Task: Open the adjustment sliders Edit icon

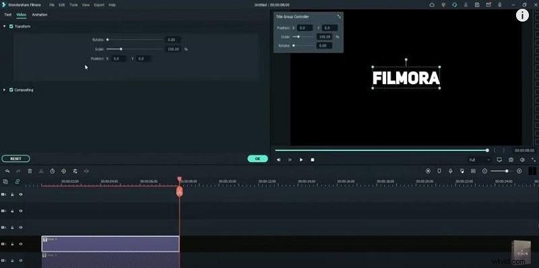Action: point(75,171)
